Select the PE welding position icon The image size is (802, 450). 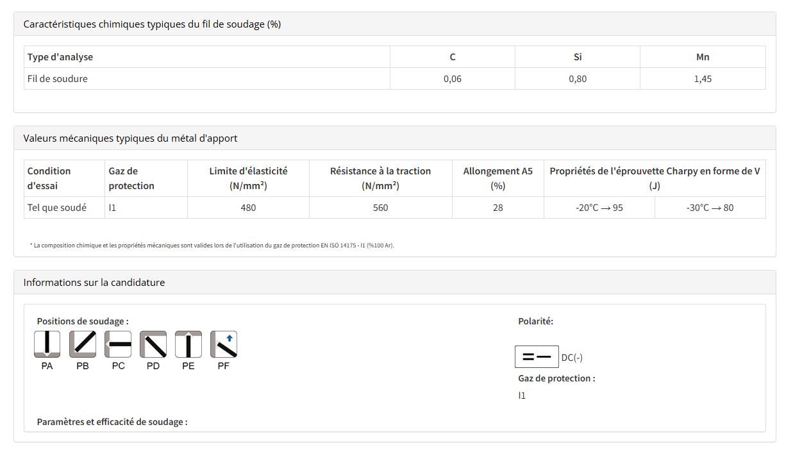[188, 344]
